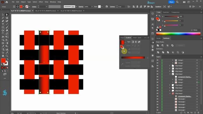Select the Gradient tool in the toolbar

[7, 43]
